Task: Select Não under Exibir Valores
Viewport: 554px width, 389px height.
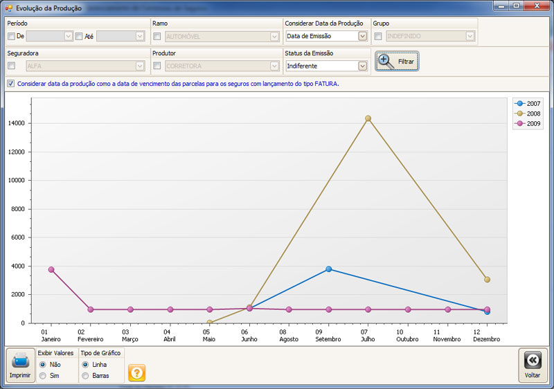Action: pos(43,365)
